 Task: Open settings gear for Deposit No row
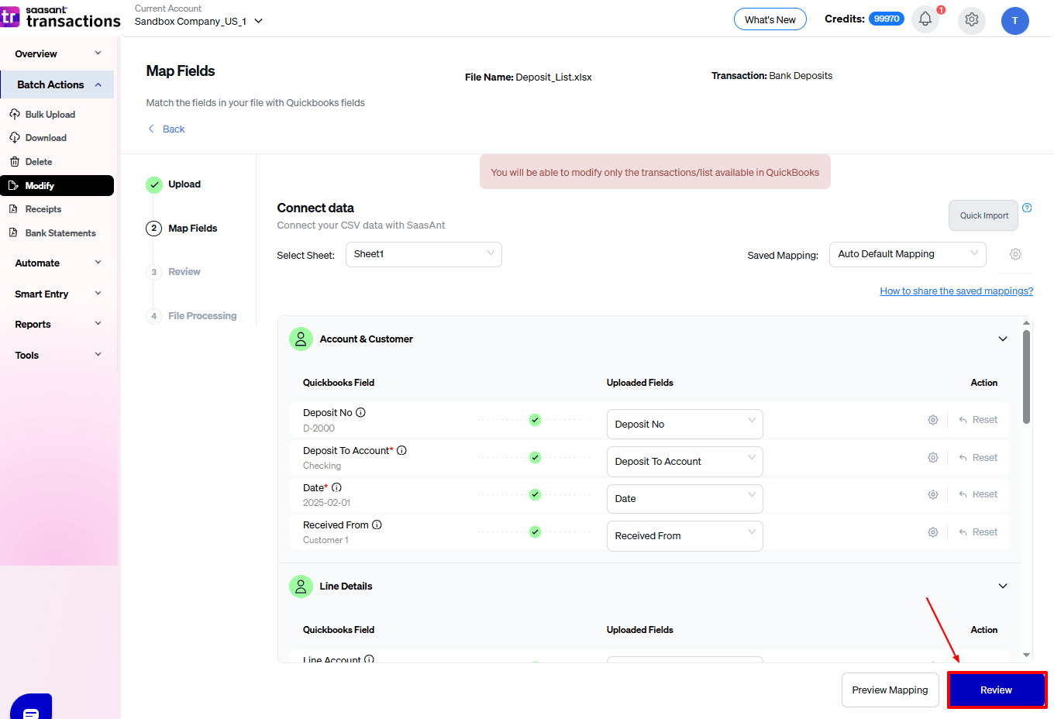(x=933, y=420)
